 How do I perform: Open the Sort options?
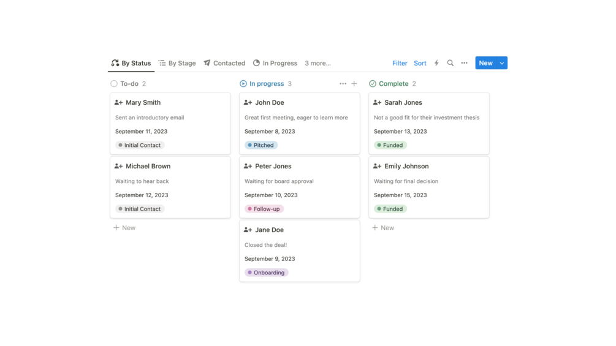420,63
